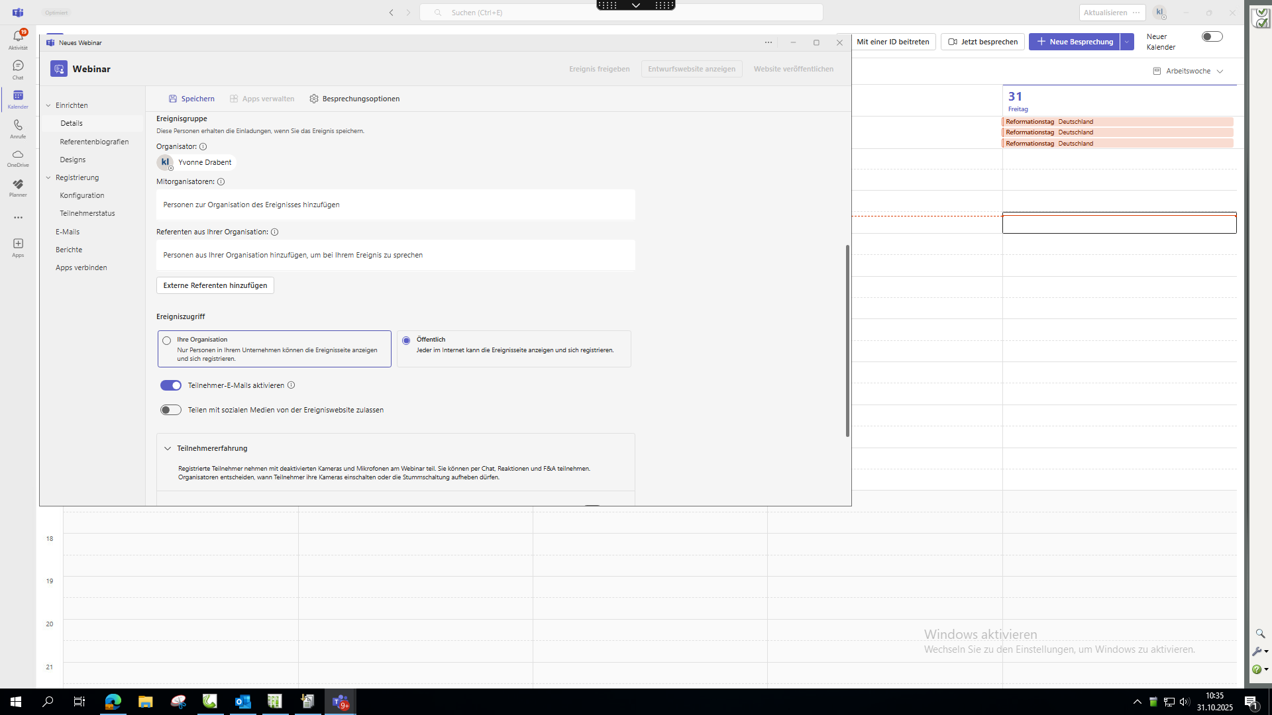Open the Aktivität bell icon

click(x=18, y=37)
